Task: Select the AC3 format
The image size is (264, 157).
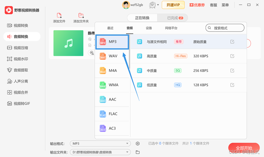Action: pos(112,128)
